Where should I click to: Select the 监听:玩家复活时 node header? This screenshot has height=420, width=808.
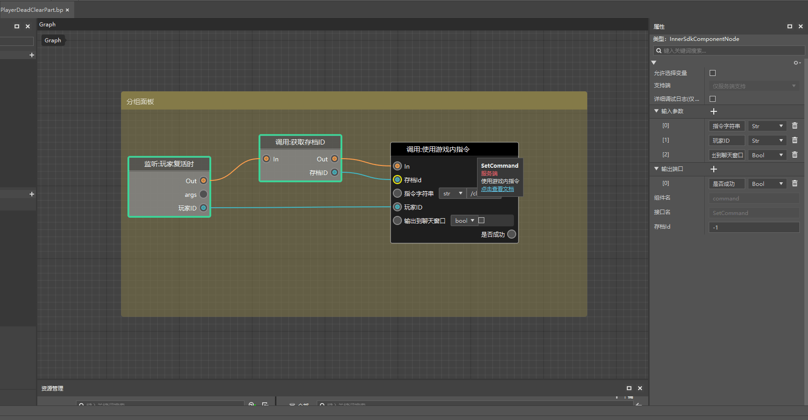[169, 164]
